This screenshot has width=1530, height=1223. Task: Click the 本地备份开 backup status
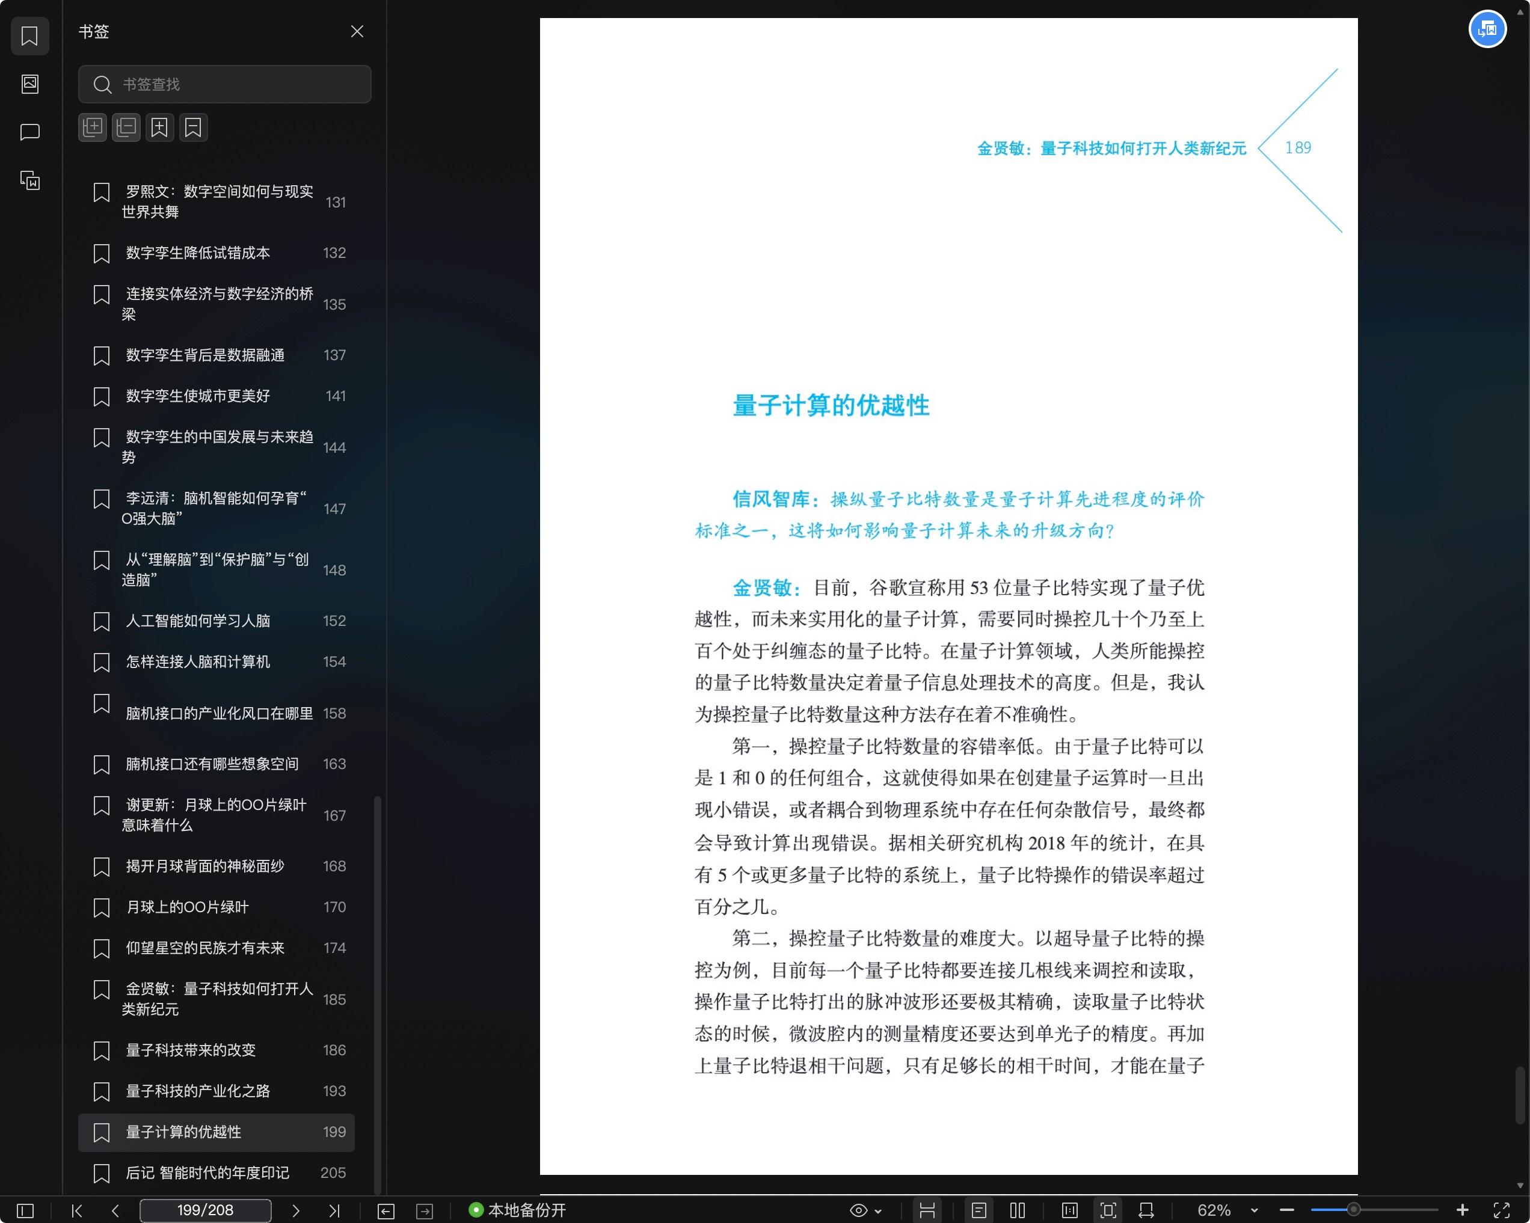pyautogui.click(x=517, y=1210)
